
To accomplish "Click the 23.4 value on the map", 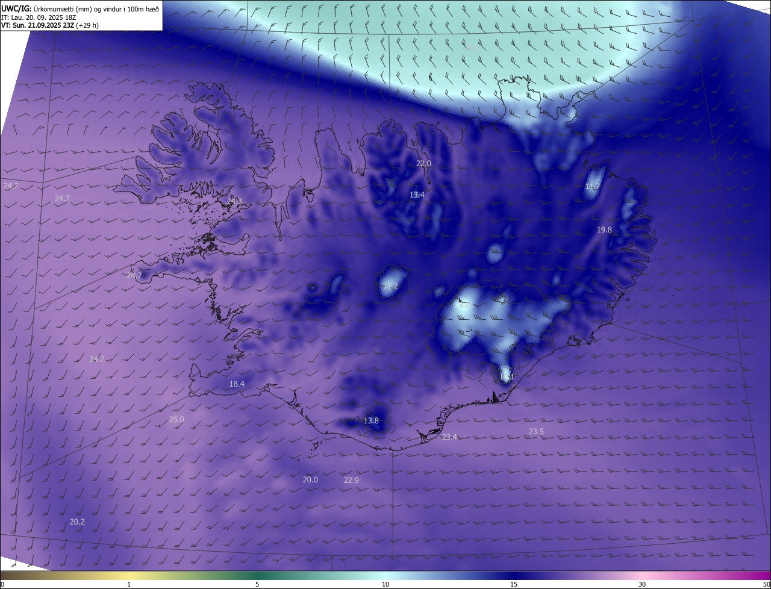I will 449,437.
